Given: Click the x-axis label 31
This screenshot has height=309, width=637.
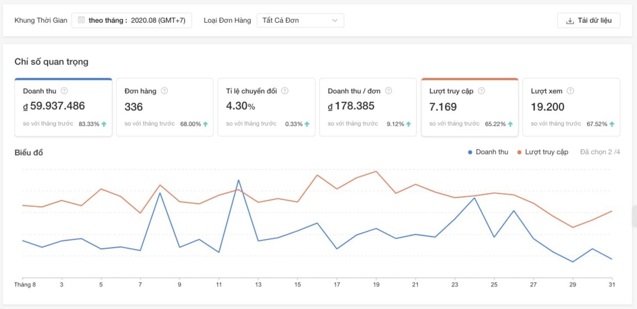Looking at the screenshot, I should click(x=612, y=285).
